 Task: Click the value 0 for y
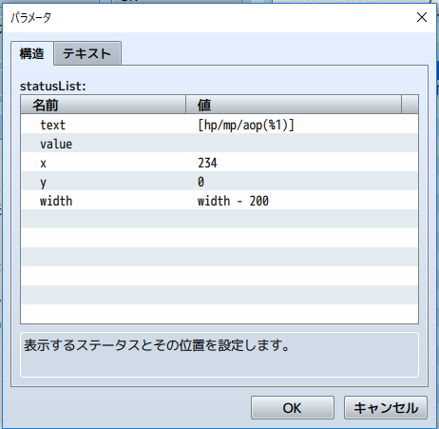tap(200, 182)
